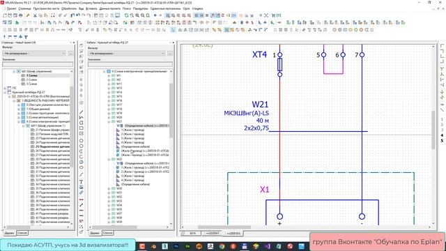Click the Undo arrow icon

point(78,15)
